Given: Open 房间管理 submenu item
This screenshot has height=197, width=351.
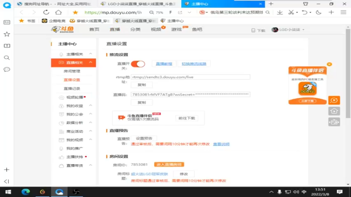Looking at the screenshot, I should [x=72, y=71].
